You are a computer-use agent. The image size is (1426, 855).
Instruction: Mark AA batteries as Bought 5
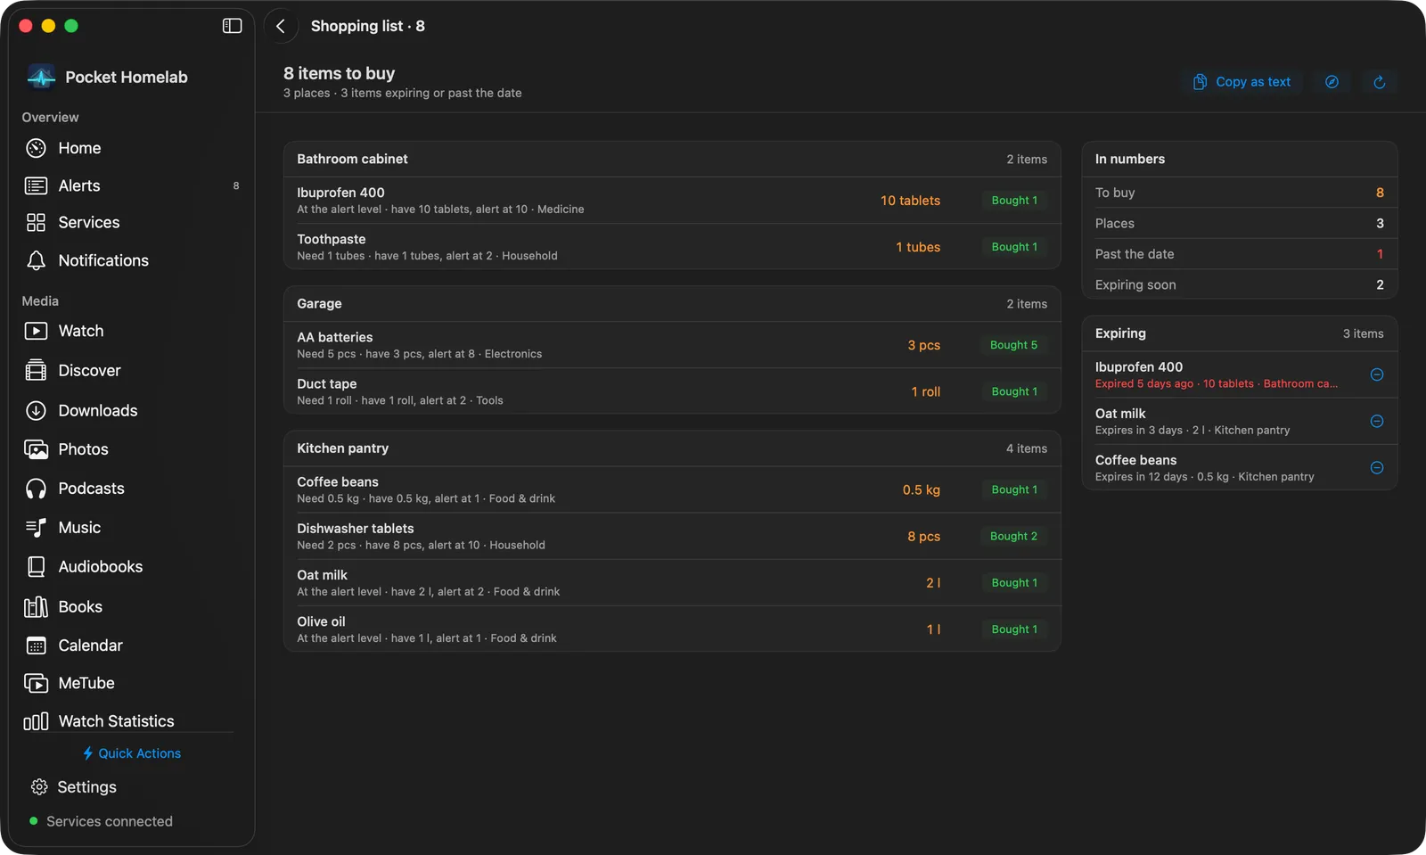[1014, 345]
